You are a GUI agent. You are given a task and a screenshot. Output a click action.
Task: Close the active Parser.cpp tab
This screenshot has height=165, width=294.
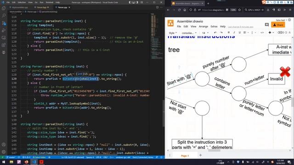coord(69,7)
